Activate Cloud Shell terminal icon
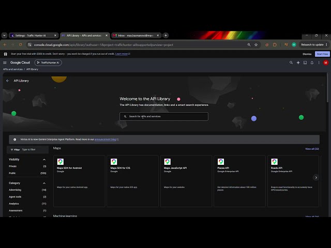 point(305,63)
